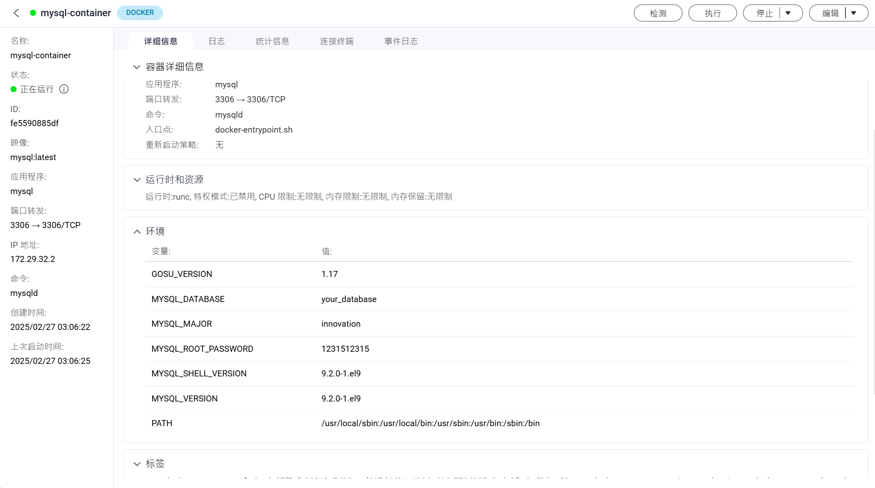
Task: Collapse the 环境 section chevron
Action: pos(137,231)
